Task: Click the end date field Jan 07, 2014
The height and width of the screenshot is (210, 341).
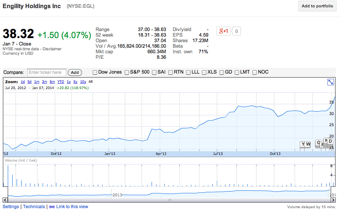Action: coord(43,88)
